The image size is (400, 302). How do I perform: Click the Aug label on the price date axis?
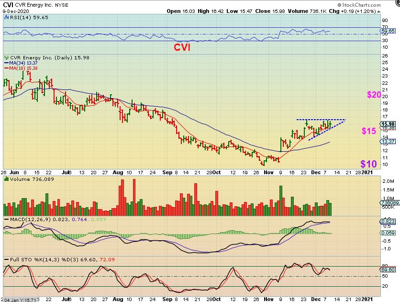click(118, 172)
